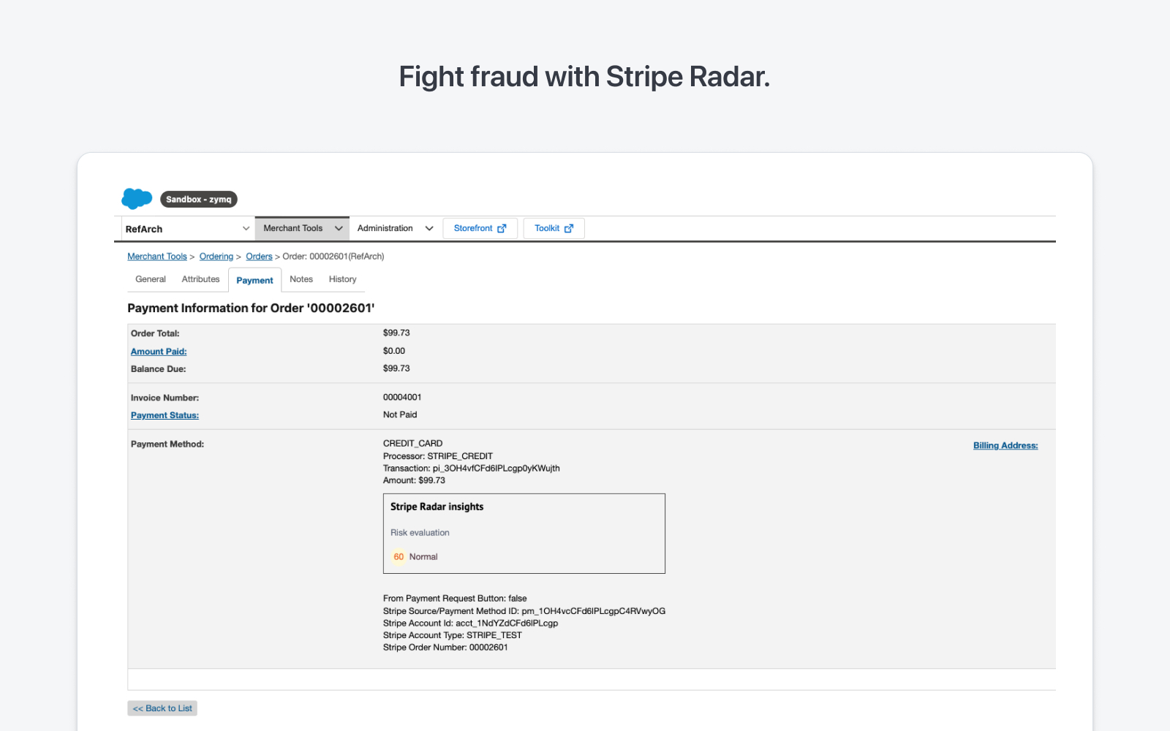Open the Ordering breadcrumb link
The width and height of the screenshot is (1170, 731).
point(216,256)
